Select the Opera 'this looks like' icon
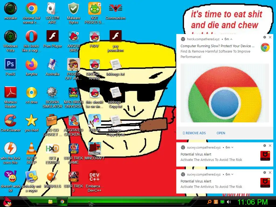The image size is (276, 207). (31, 36)
